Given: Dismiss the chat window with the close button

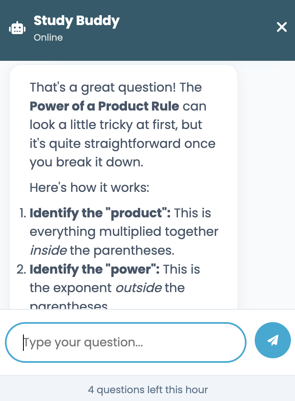Looking at the screenshot, I should tap(281, 27).
